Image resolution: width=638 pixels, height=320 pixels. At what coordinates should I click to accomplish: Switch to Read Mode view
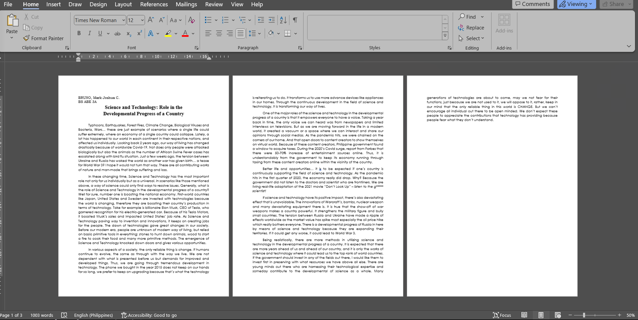tap(524, 315)
